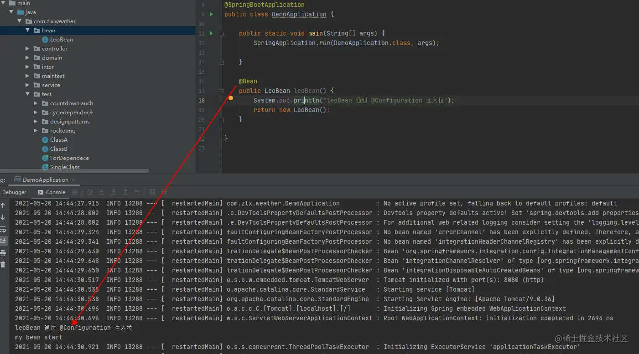
Task: Click 'my bean start' console output line
Action: [39, 338]
